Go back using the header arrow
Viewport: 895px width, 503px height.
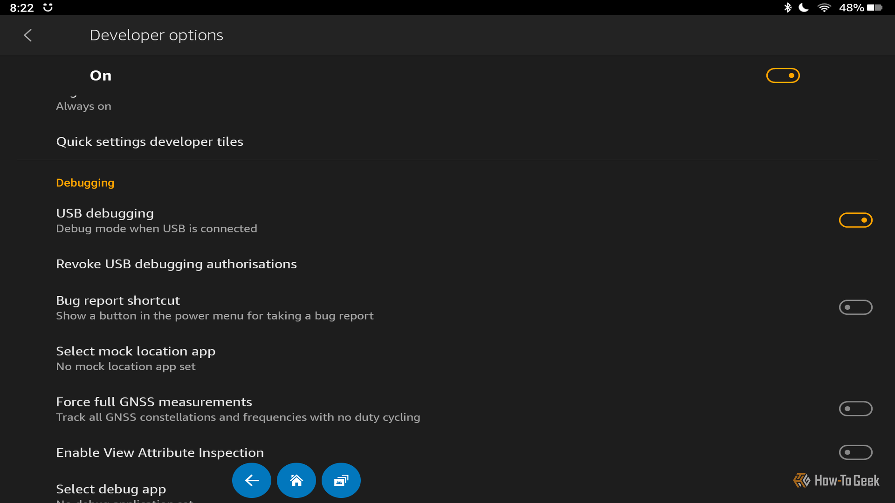tap(28, 35)
